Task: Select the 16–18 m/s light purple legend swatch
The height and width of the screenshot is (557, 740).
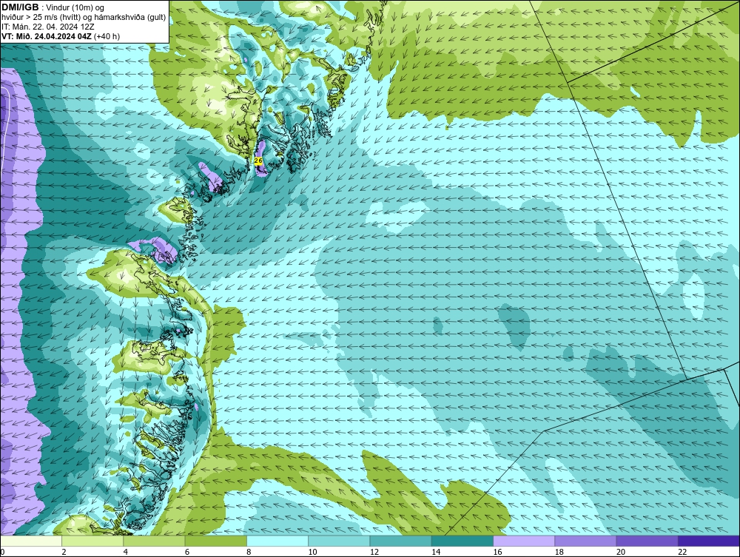Action: click(x=524, y=541)
